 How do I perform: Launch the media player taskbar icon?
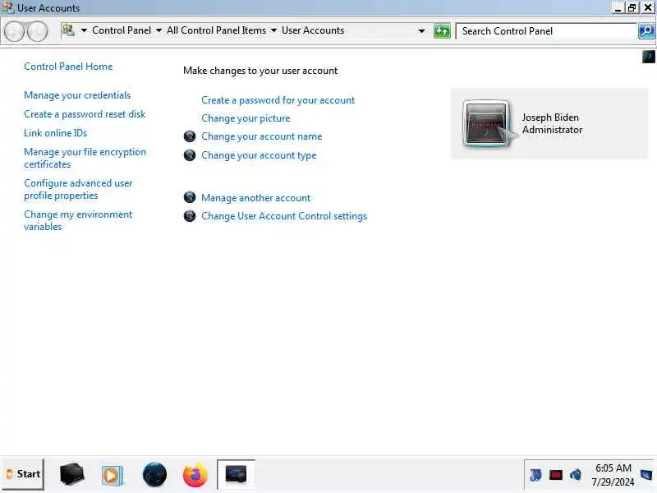(x=112, y=475)
